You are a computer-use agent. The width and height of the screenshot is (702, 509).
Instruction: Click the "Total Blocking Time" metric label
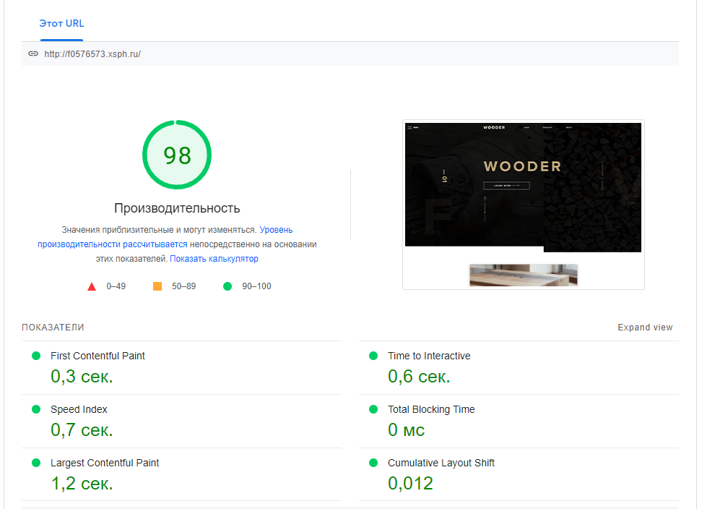pyautogui.click(x=431, y=409)
